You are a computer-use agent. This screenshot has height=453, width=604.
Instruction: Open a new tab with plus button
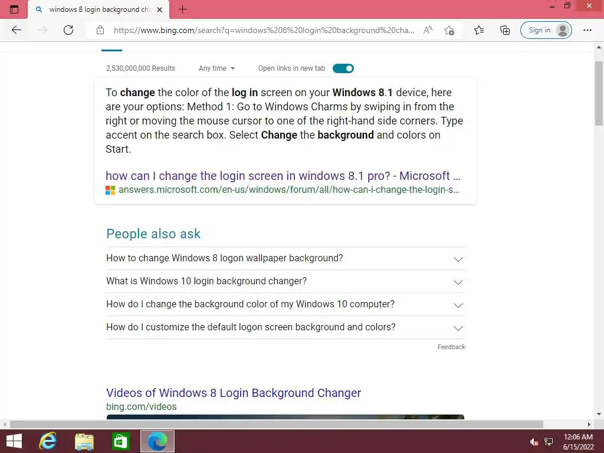tap(183, 9)
